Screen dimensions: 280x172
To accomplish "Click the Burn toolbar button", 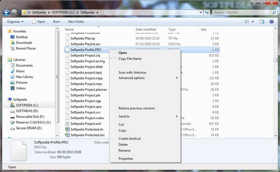I will (x=57, y=22).
